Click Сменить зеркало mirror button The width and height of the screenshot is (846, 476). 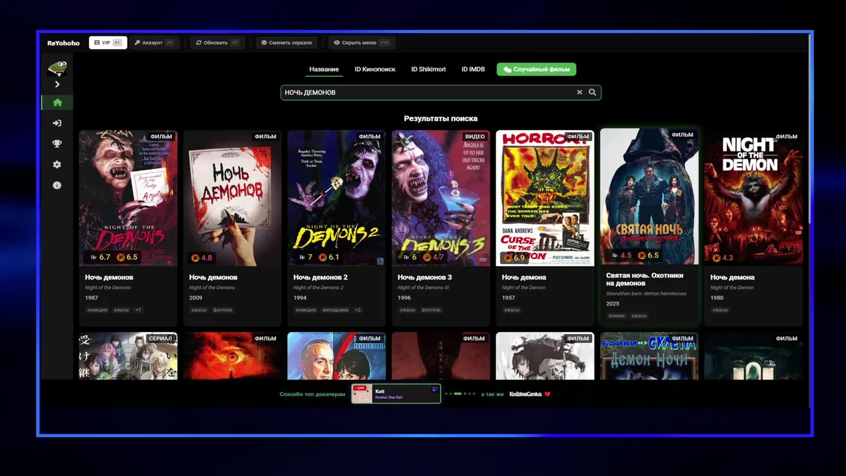(286, 42)
